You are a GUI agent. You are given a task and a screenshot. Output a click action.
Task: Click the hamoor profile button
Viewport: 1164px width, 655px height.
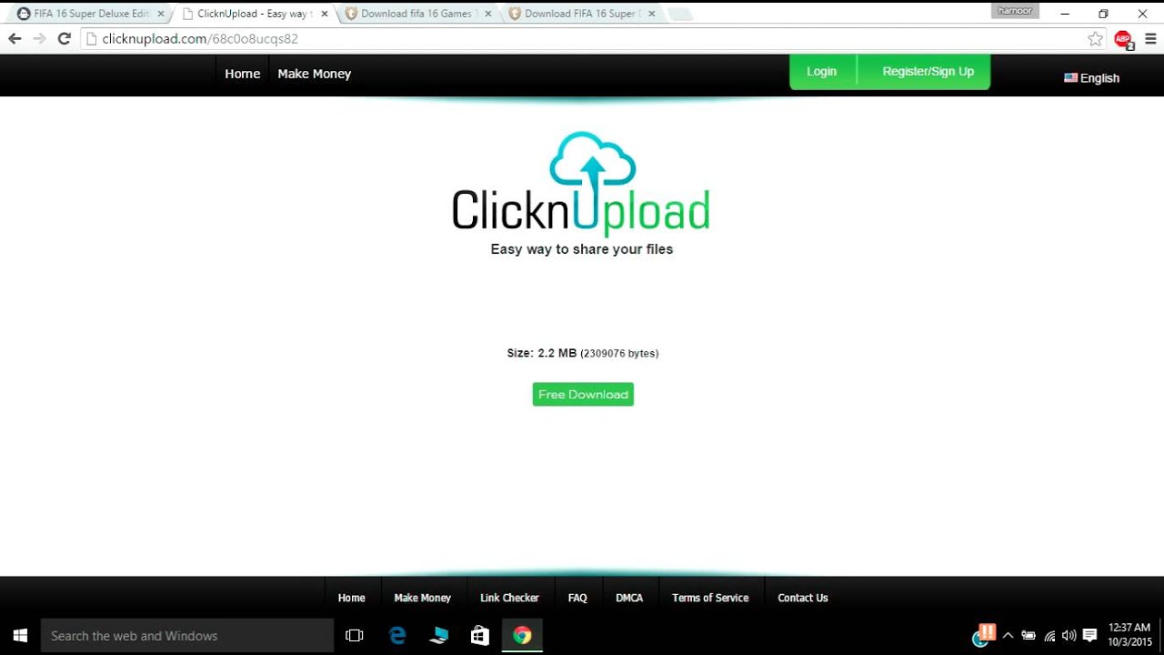click(1015, 11)
